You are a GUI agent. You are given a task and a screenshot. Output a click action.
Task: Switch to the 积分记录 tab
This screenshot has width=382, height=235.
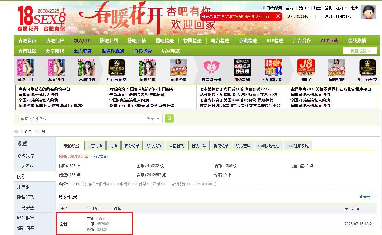(132, 146)
